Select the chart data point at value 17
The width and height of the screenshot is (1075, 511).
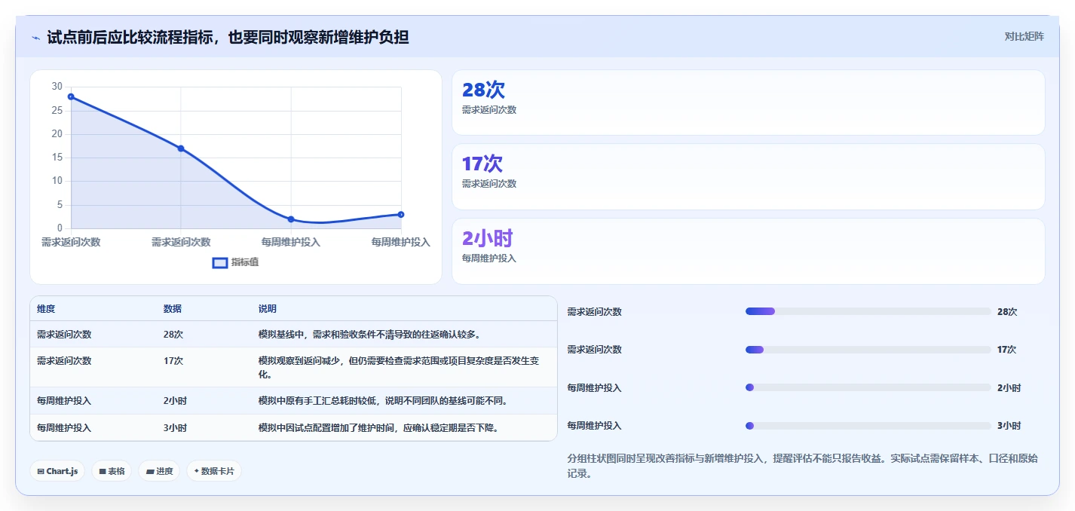click(181, 148)
